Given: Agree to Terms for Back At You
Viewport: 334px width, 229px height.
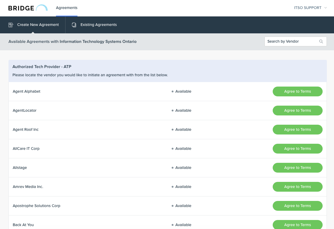Looking at the screenshot, I should click(297, 224).
